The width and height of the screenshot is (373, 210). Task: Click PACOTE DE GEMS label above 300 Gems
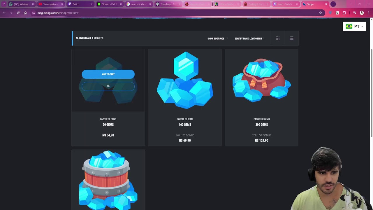coord(262,119)
